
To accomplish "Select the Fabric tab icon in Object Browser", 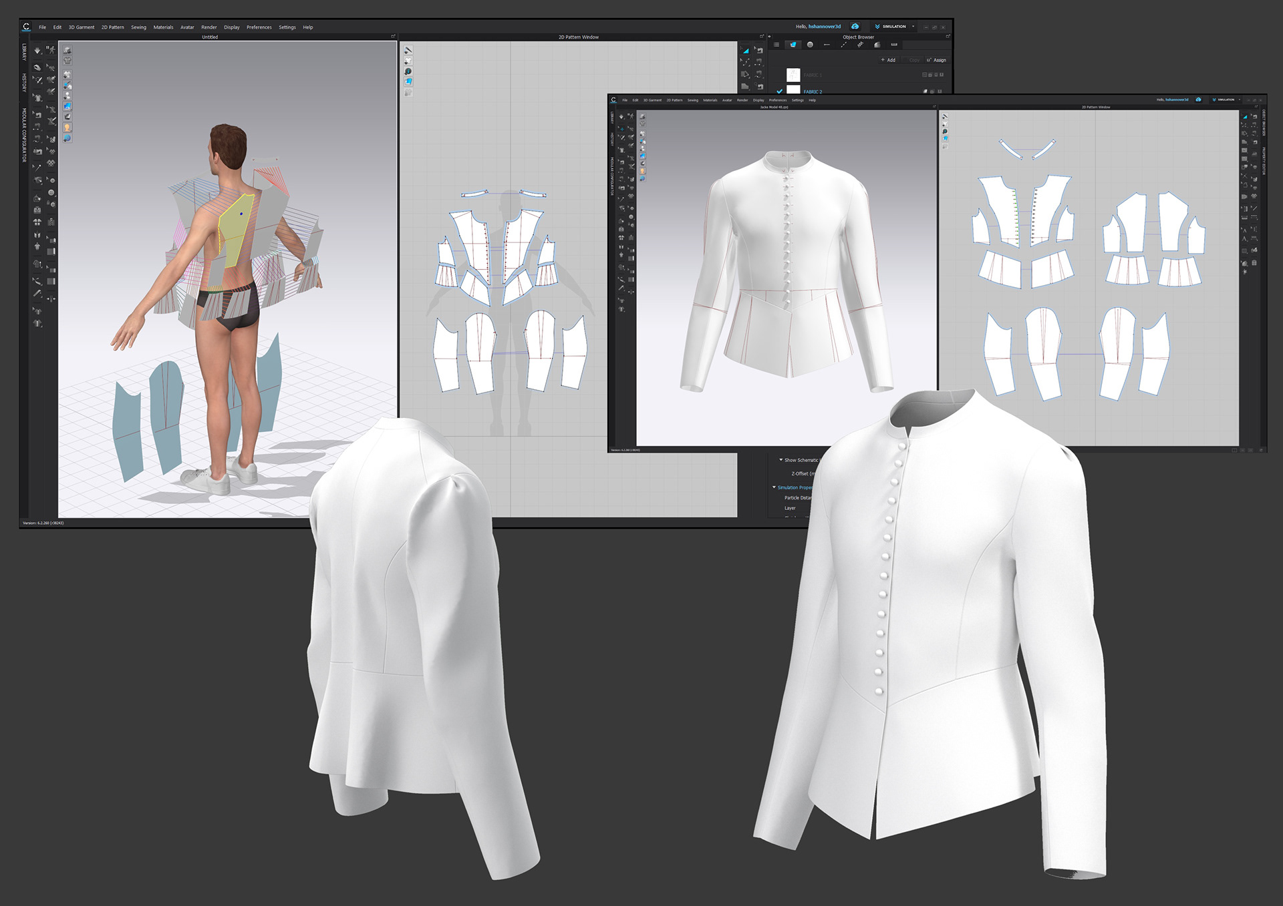I will pos(793,45).
